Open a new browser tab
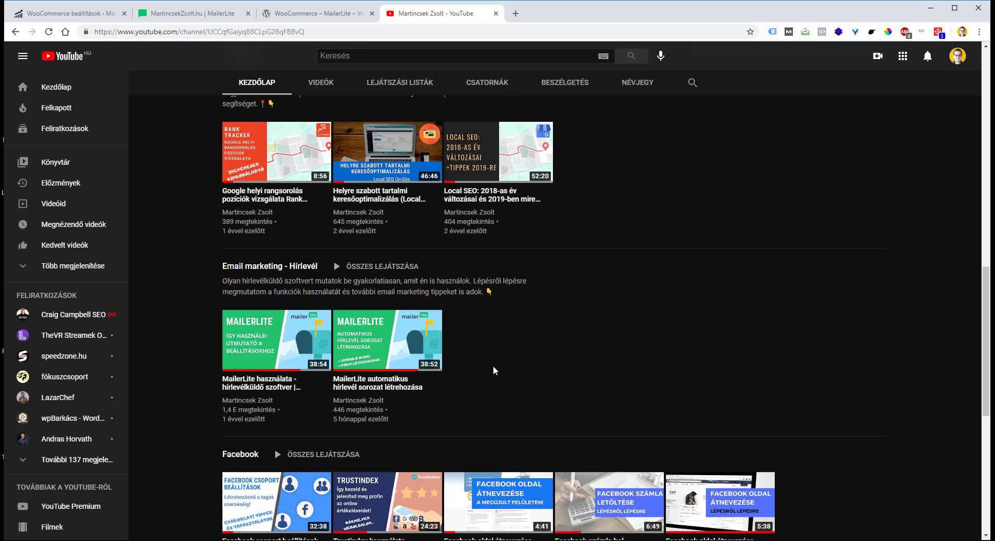This screenshot has height=541, width=995. click(515, 13)
